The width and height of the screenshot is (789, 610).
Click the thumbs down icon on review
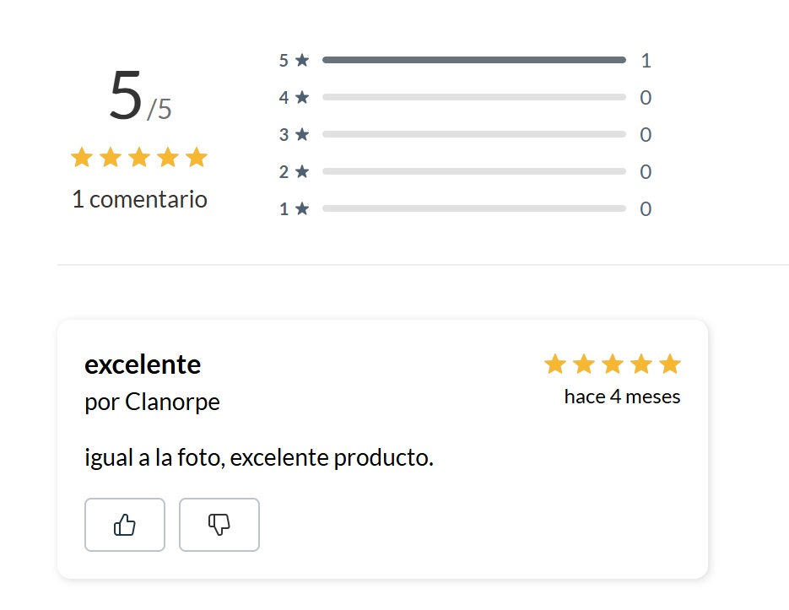(x=219, y=525)
